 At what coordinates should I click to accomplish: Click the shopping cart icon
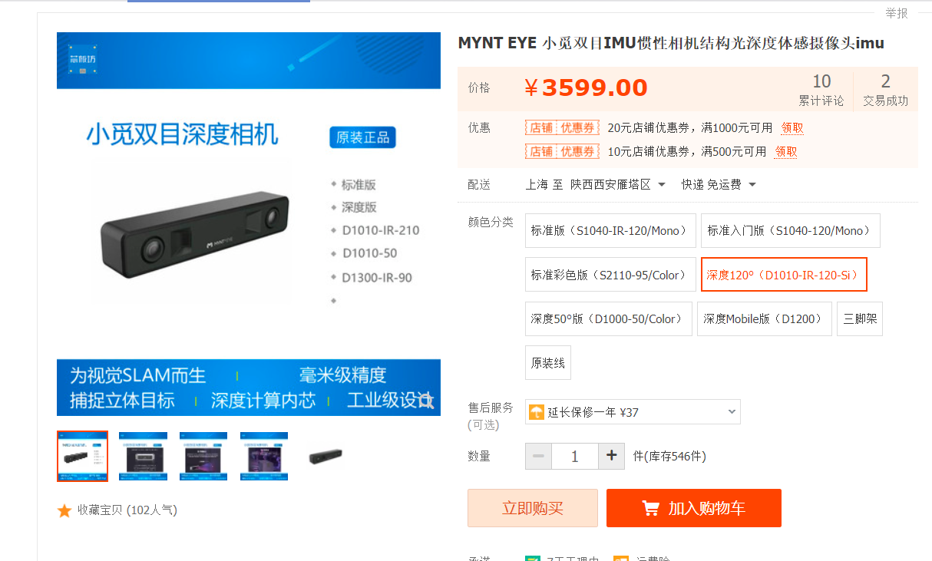650,508
